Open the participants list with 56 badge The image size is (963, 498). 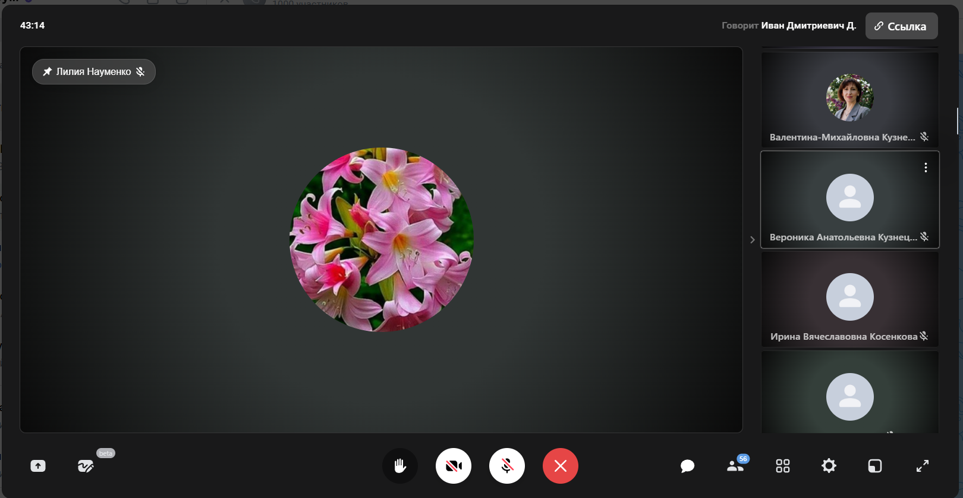735,466
